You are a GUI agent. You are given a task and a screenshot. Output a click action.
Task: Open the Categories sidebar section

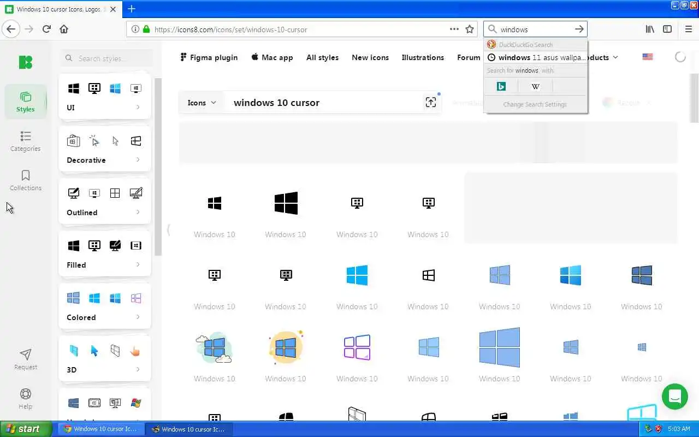coord(25,141)
